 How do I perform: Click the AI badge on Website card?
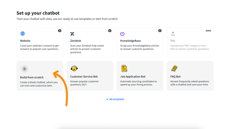(60, 31)
